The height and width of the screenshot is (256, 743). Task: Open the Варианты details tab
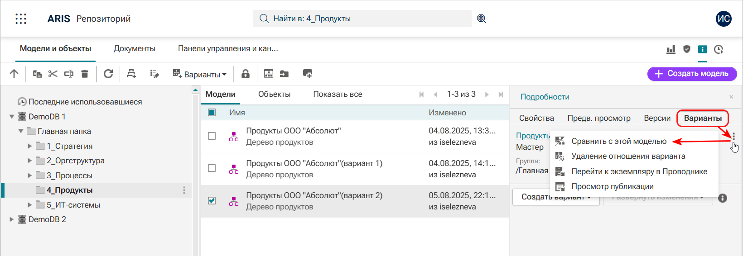click(x=703, y=118)
